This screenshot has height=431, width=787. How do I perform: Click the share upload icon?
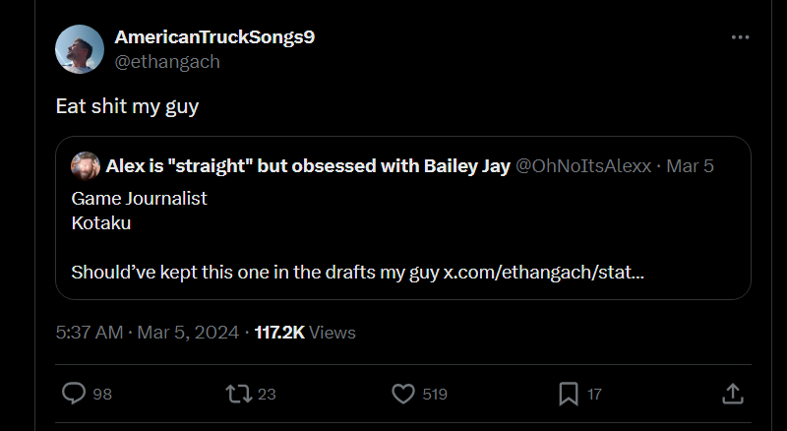732,394
